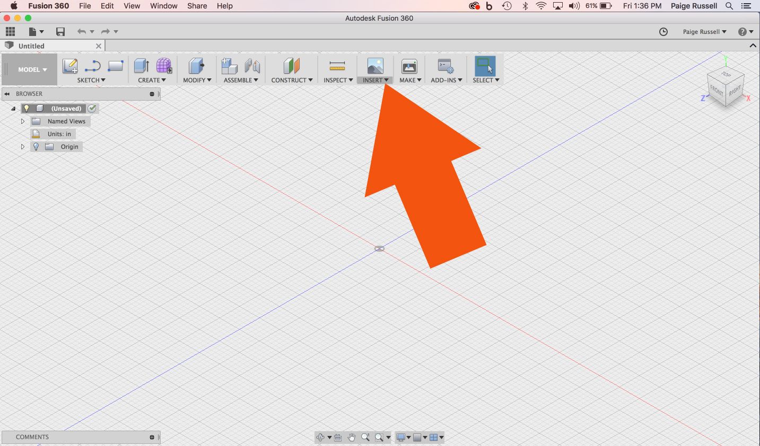This screenshot has height=446, width=760.
Task: Open the Help question mark menu
Action: [x=746, y=32]
